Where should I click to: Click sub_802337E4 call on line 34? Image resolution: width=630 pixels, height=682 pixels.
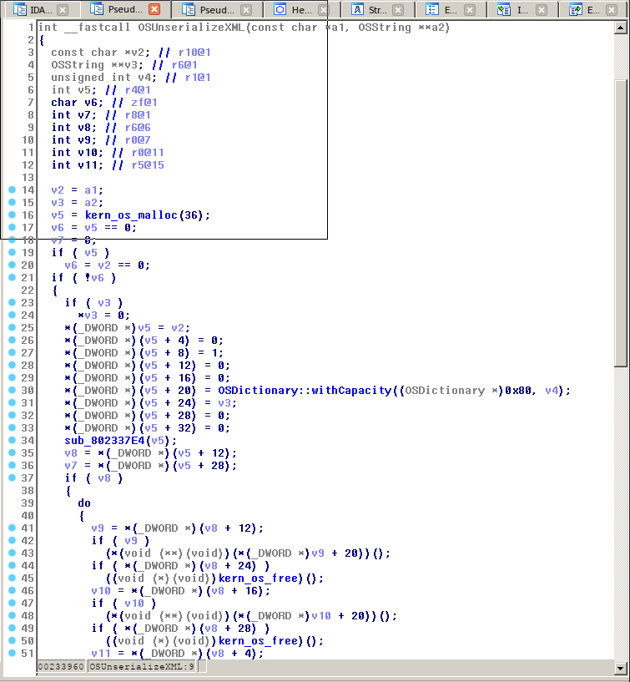104,441
